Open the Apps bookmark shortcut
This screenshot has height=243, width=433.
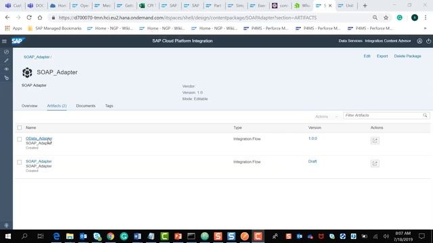(x=14, y=28)
